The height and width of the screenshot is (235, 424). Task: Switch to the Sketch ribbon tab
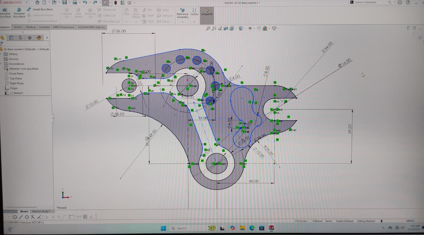18,27
